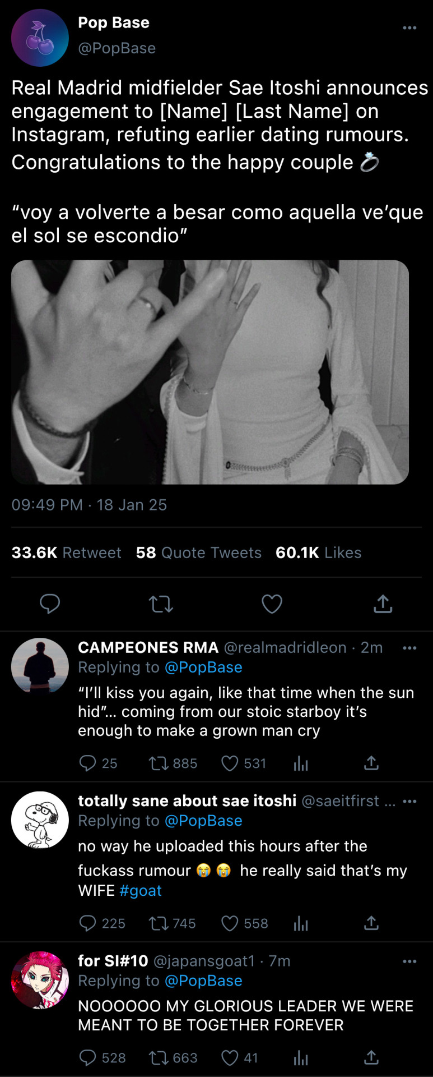Retweet the japansgoat1 reply
433x1077 pixels.
[x=157, y=1058]
